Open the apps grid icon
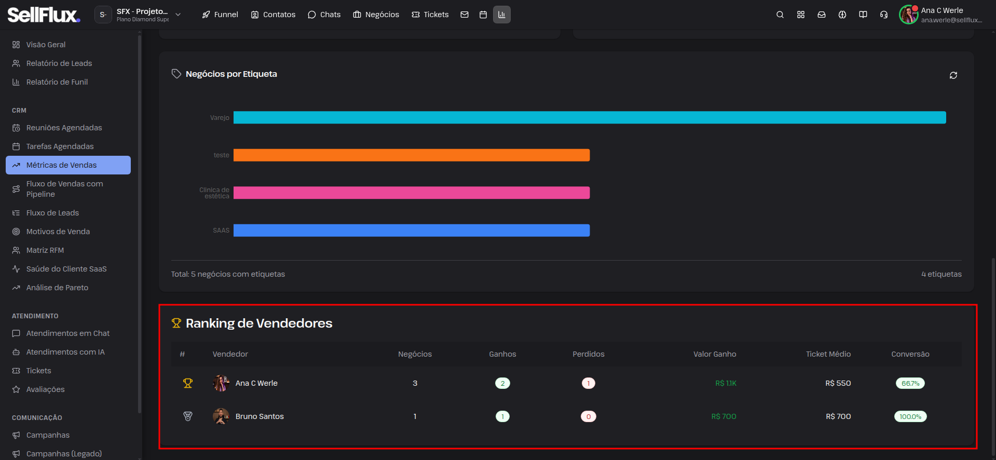The width and height of the screenshot is (996, 460). tap(801, 15)
